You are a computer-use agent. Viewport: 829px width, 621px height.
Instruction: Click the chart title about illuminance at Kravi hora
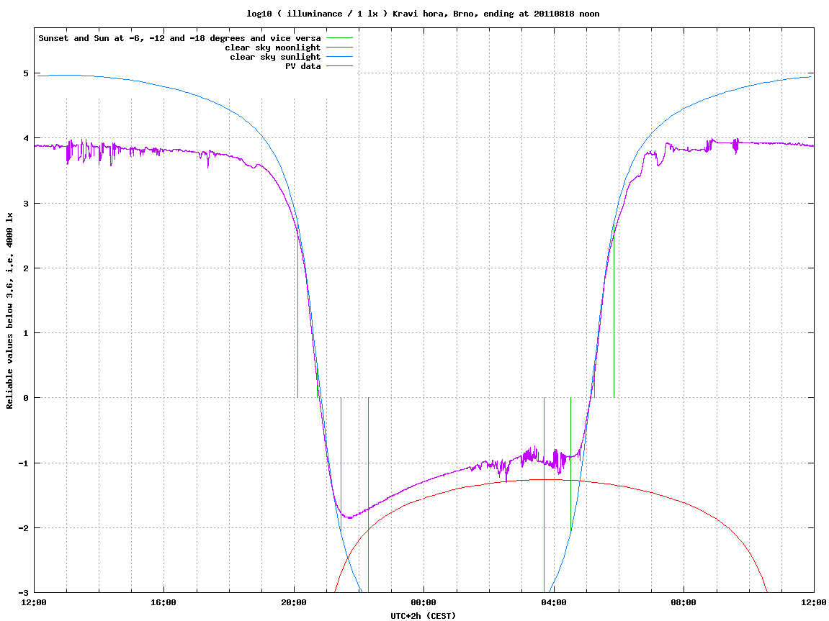tap(423, 14)
